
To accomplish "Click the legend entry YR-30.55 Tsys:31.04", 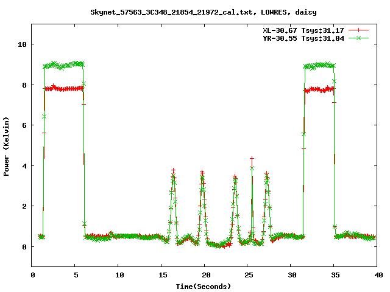I will [x=303, y=38].
